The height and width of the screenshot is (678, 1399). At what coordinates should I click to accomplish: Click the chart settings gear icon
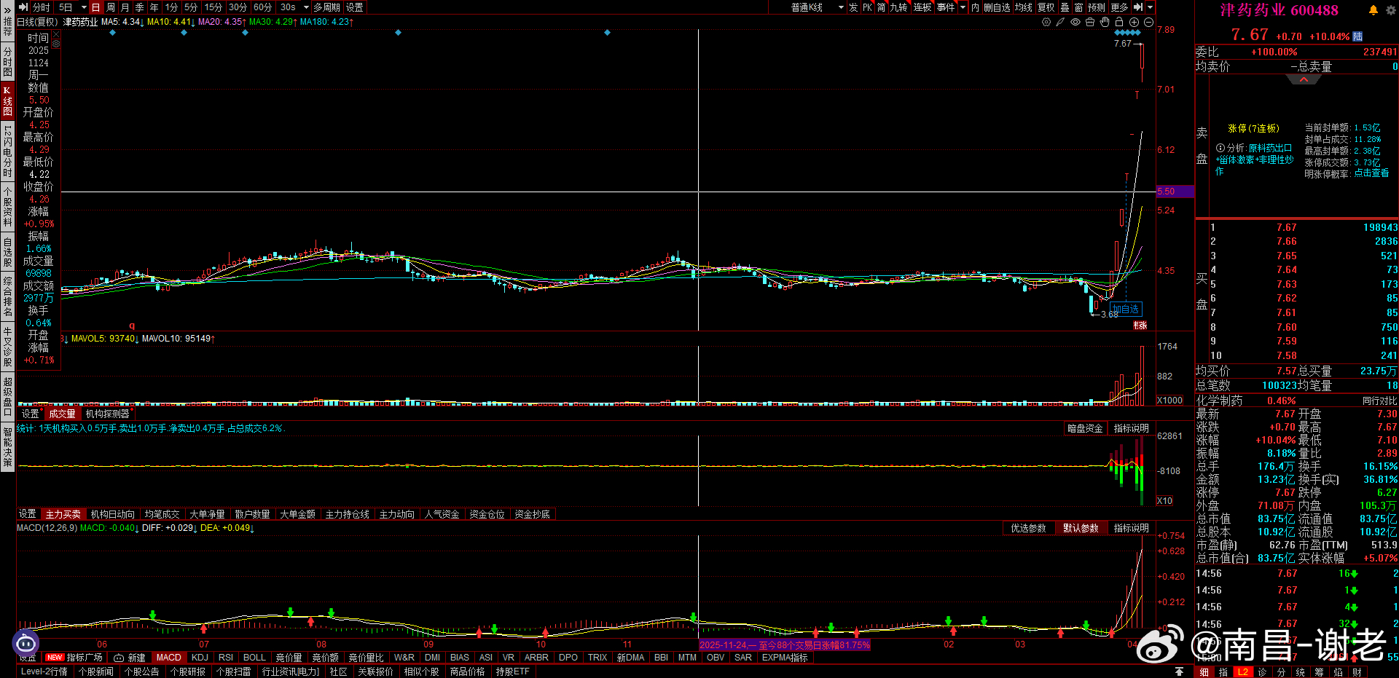pyautogui.click(x=1046, y=23)
